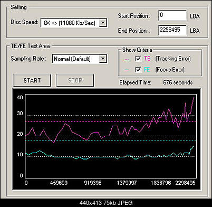Click the x-axis label 2298495
The height and width of the screenshot is (207, 212).
pyautogui.click(x=185, y=183)
